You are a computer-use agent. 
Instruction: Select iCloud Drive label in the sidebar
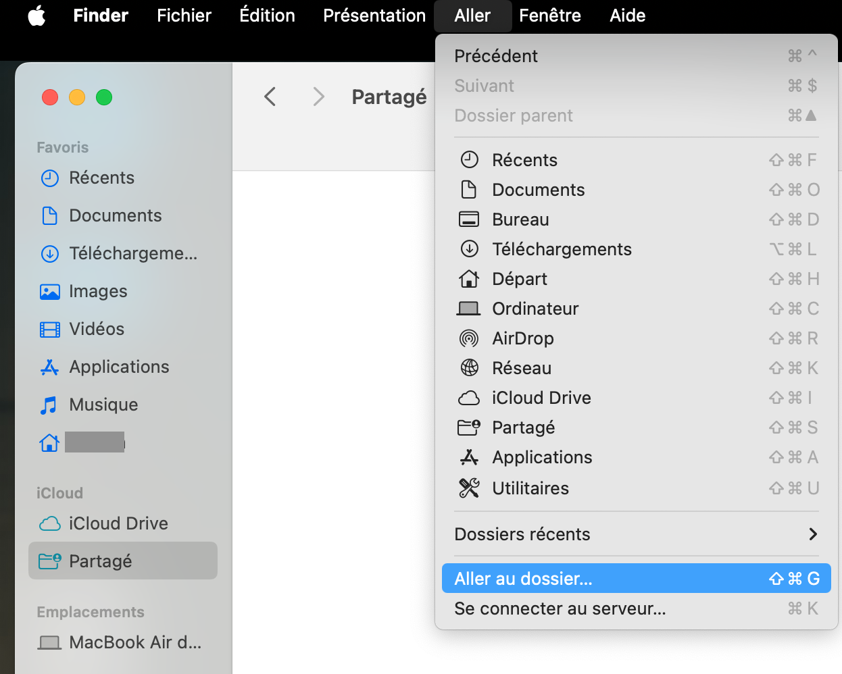pyautogui.click(x=118, y=523)
